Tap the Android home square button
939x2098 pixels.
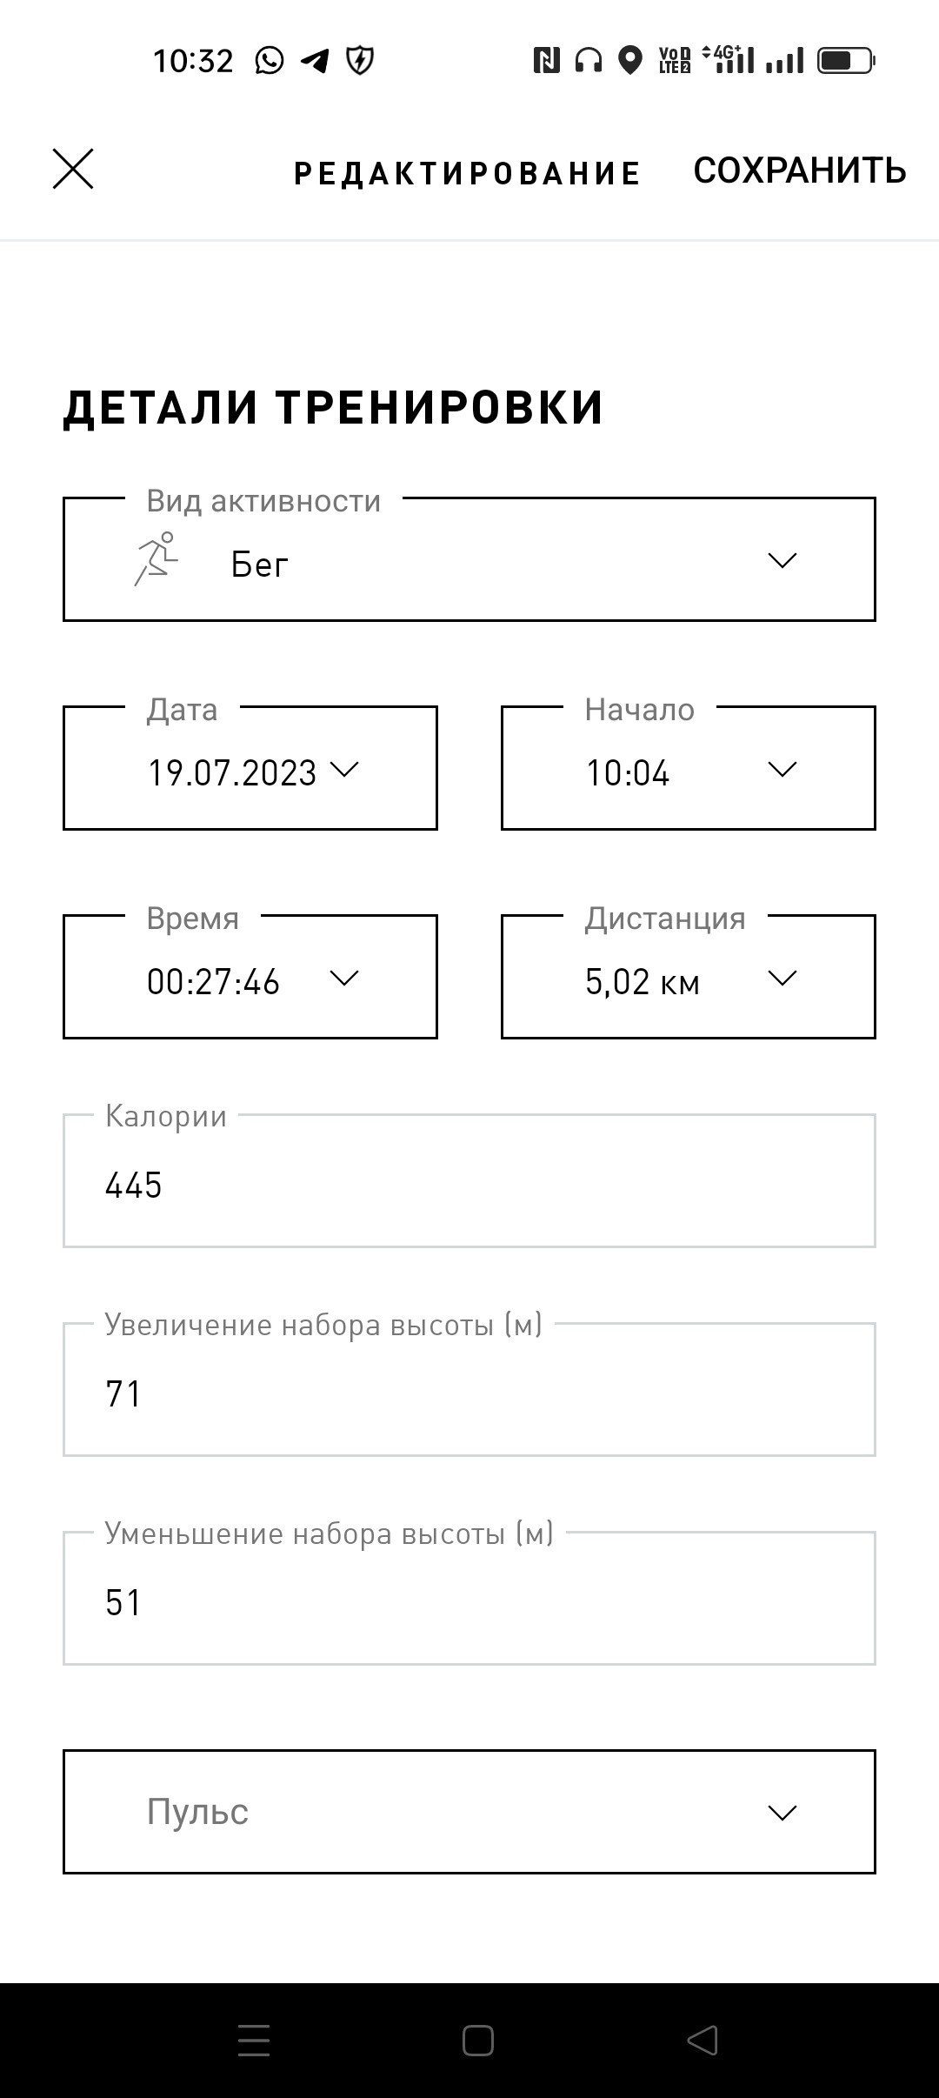(x=478, y=2040)
